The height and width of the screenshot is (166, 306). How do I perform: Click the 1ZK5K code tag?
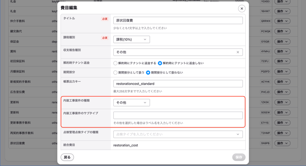(265, 102)
